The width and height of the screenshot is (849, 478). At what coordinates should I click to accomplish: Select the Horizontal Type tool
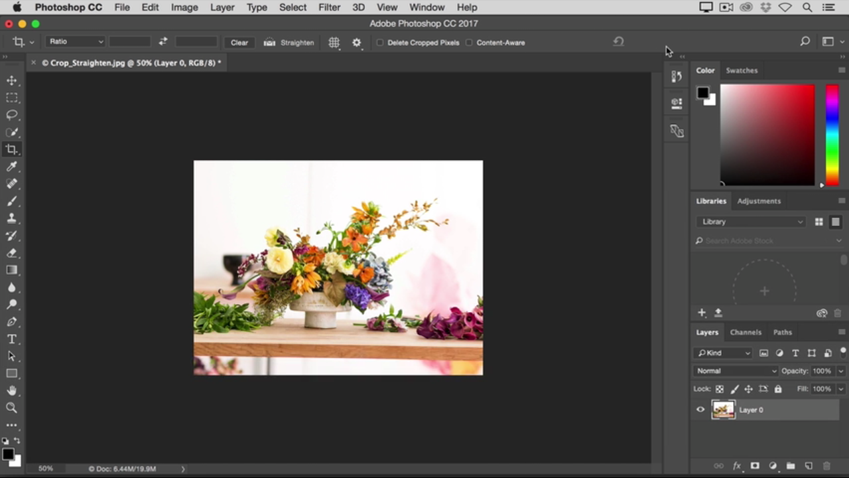click(12, 339)
